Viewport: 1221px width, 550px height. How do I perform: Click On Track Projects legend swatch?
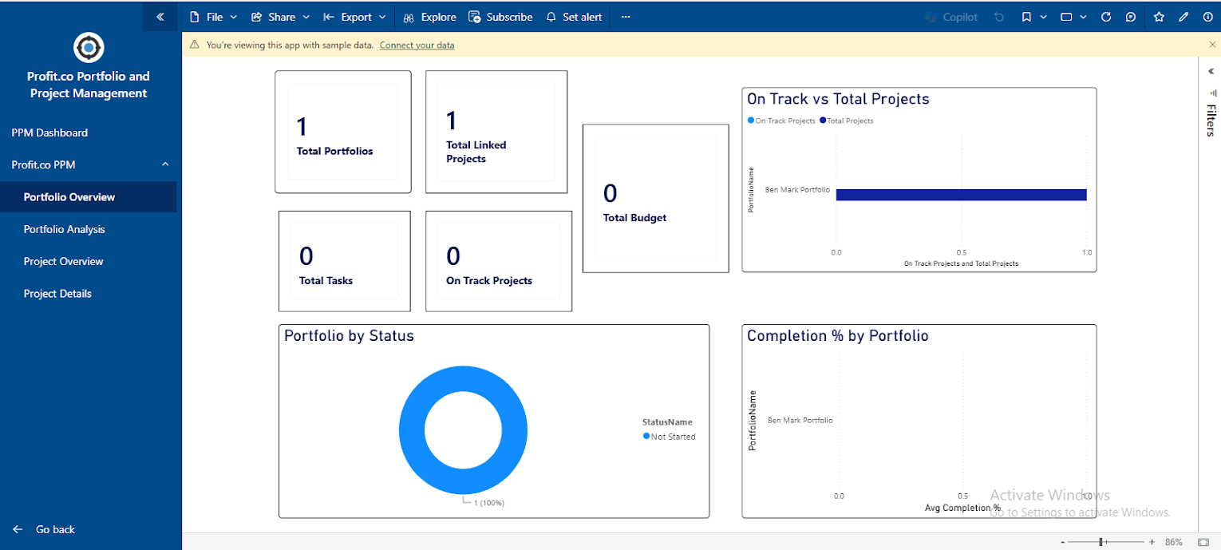tap(751, 121)
